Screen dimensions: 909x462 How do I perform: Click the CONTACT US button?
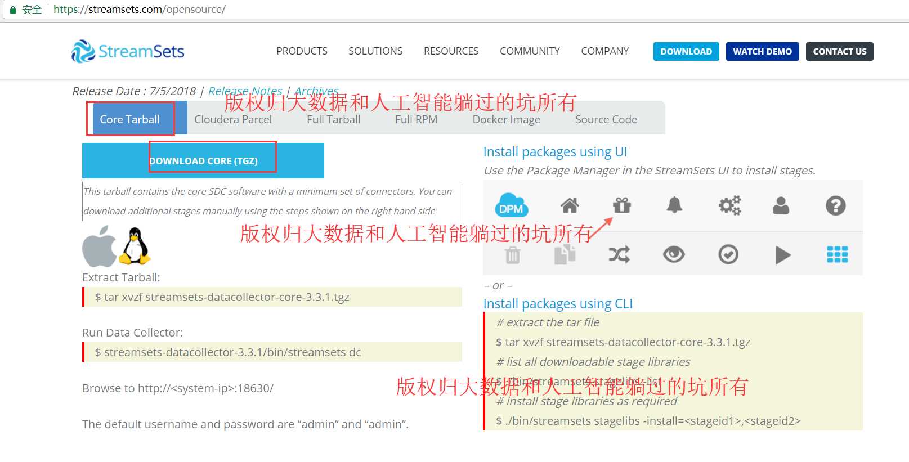click(839, 51)
